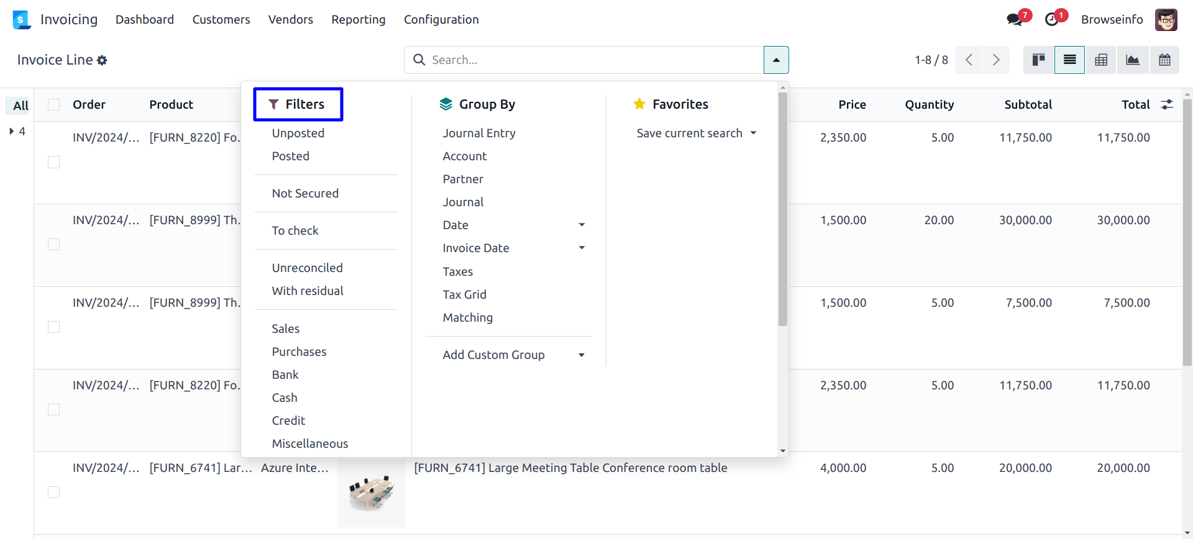The image size is (1193, 539).
Task: Open the activities clock icon
Action: tap(1052, 19)
